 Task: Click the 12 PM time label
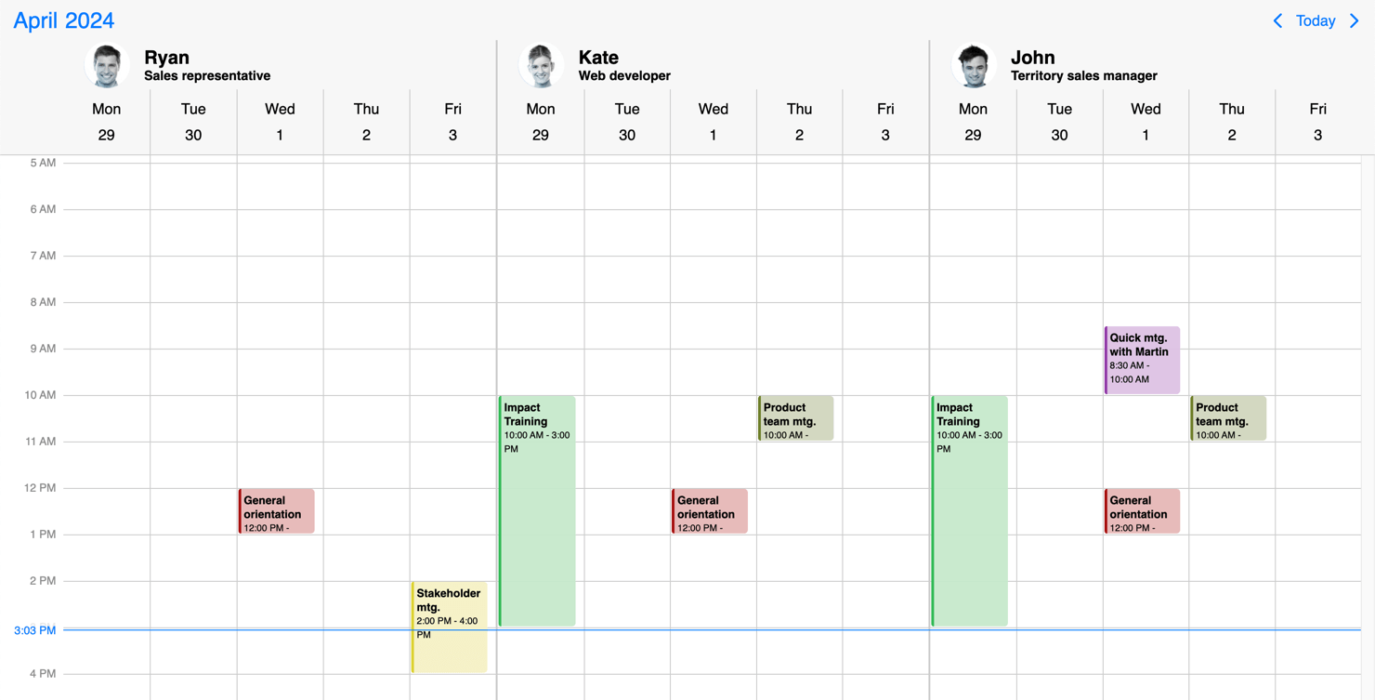click(40, 488)
